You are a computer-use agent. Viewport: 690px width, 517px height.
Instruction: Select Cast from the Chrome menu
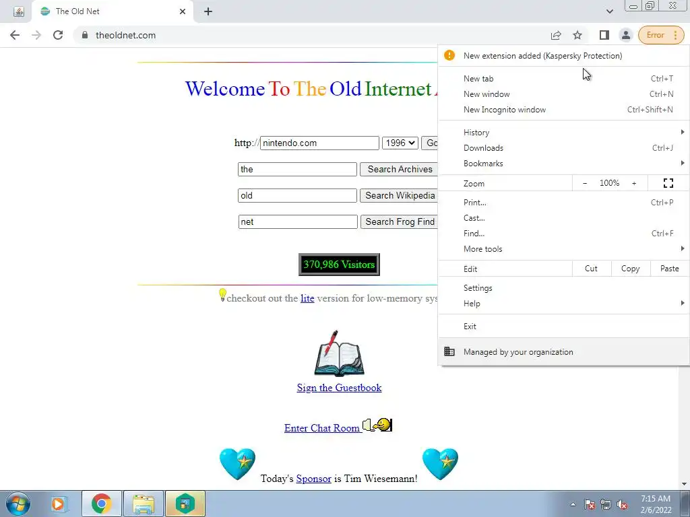tap(564, 218)
